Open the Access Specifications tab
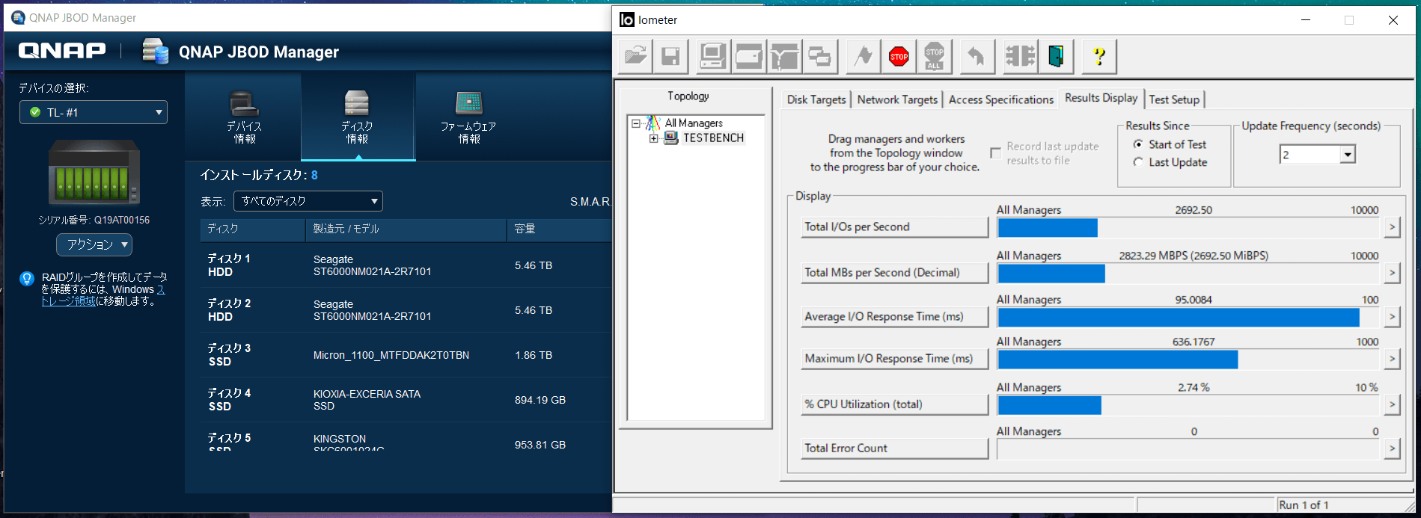Image resolution: width=1421 pixels, height=518 pixels. [1001, 99]
